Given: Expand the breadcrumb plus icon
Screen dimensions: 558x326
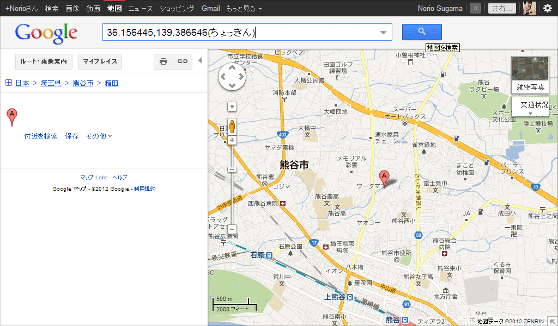Looking at the screenshot, I should (x=9, y=83).
